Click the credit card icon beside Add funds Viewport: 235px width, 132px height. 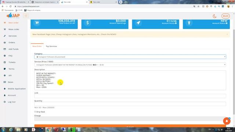(x=5, y=49)
